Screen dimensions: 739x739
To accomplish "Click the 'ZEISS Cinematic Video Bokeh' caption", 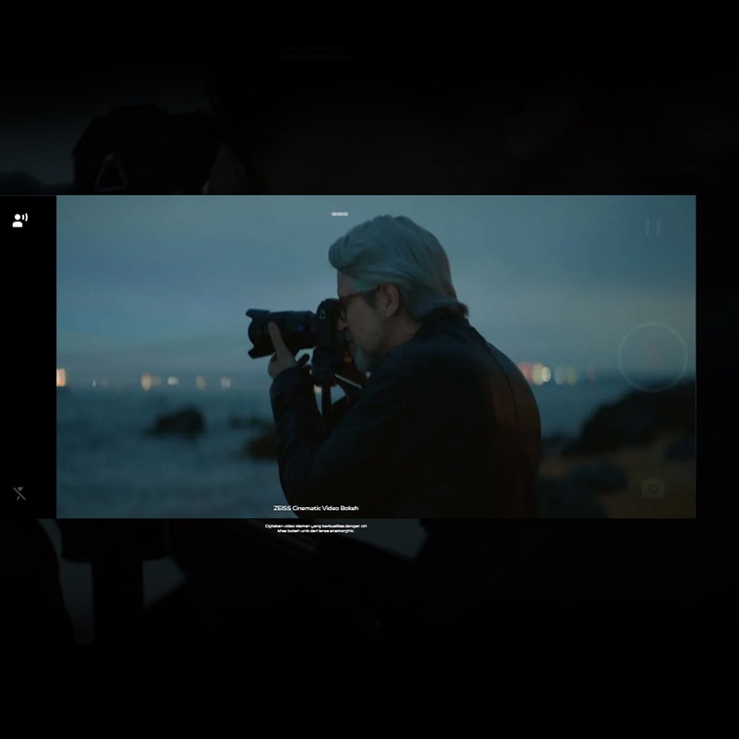I will (316, 508).
